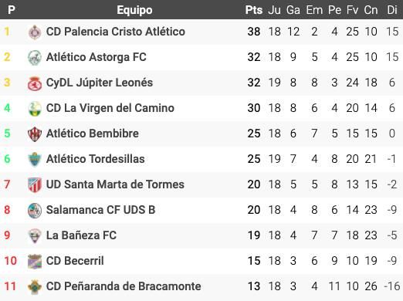Click CD Palencia Cristo Atlético crest icon

(35, 32)
